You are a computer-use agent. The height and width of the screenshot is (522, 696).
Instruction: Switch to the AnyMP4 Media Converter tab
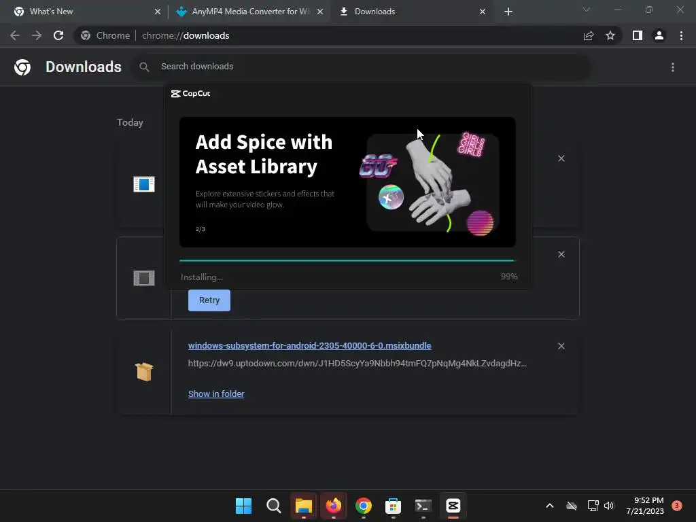tap(249, 12)
